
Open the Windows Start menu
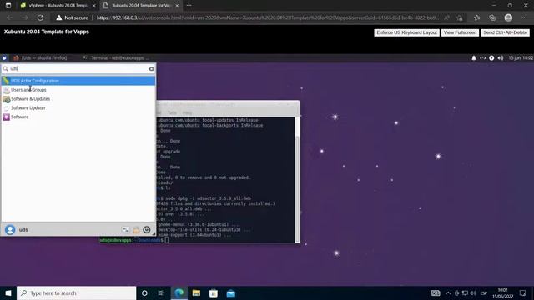(x=8, y=292)
